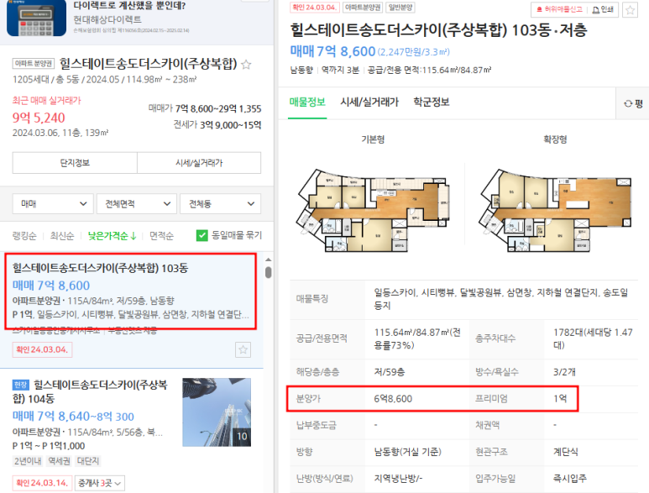Image resolution: width=649 pixels, height=493 pixels.
Task: Click the 1782대 parking count value
Action: tap(593, 338)
